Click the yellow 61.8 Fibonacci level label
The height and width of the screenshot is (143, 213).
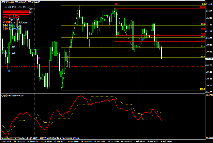[203, 56]
